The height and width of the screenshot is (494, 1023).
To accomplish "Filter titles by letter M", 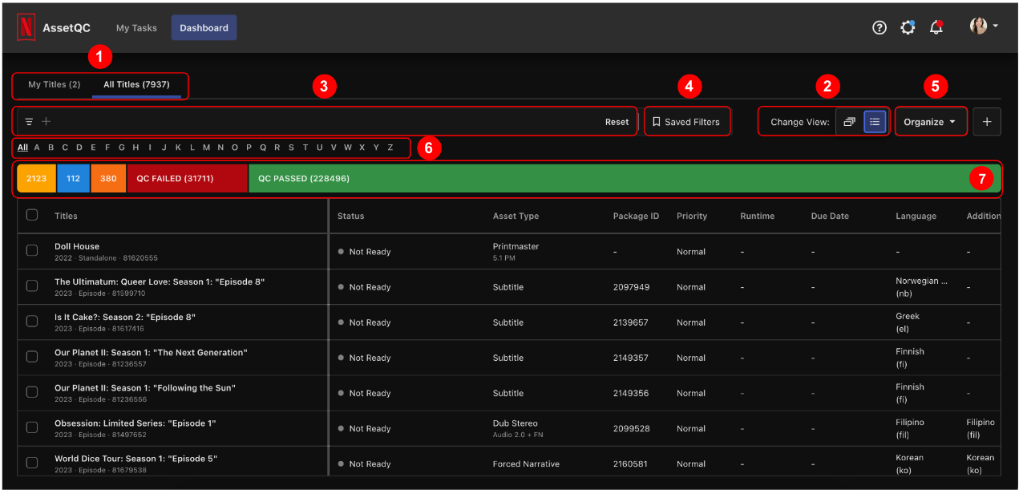I will coord(206,148).
